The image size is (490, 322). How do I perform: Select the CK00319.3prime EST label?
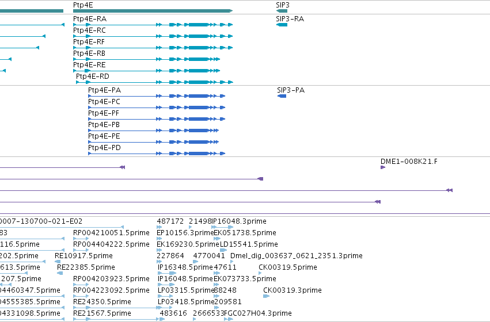tap(292, 290)
